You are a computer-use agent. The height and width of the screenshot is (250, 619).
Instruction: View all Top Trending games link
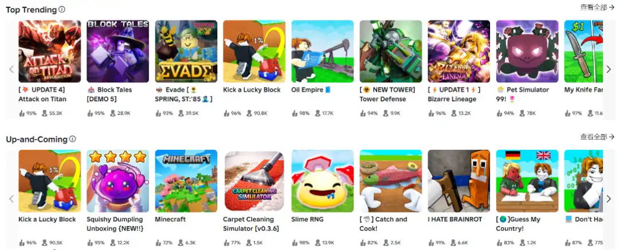(597, 7)
